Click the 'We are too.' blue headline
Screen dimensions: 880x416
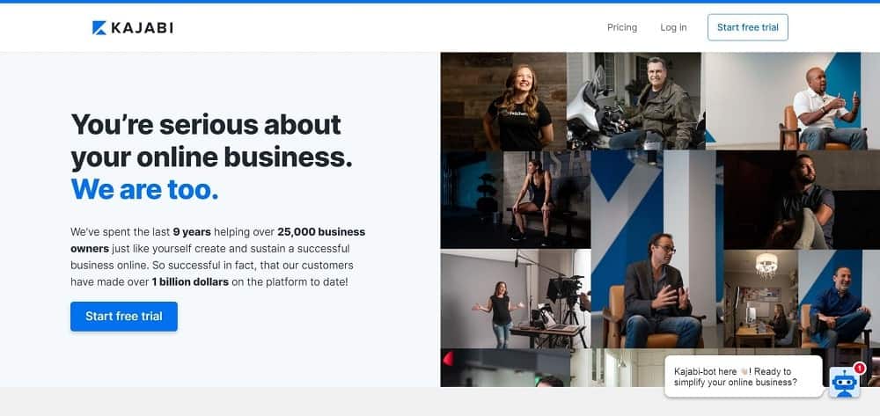[x=144, y=189]
